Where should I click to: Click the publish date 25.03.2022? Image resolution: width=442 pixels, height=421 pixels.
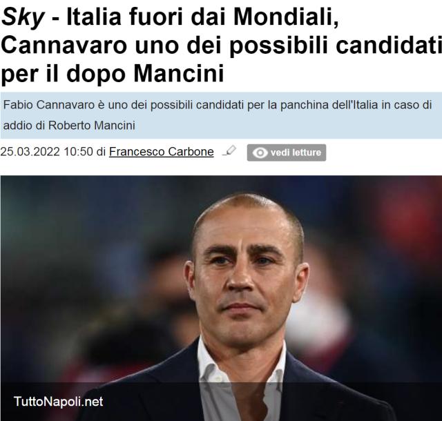[x=30, y=152]
